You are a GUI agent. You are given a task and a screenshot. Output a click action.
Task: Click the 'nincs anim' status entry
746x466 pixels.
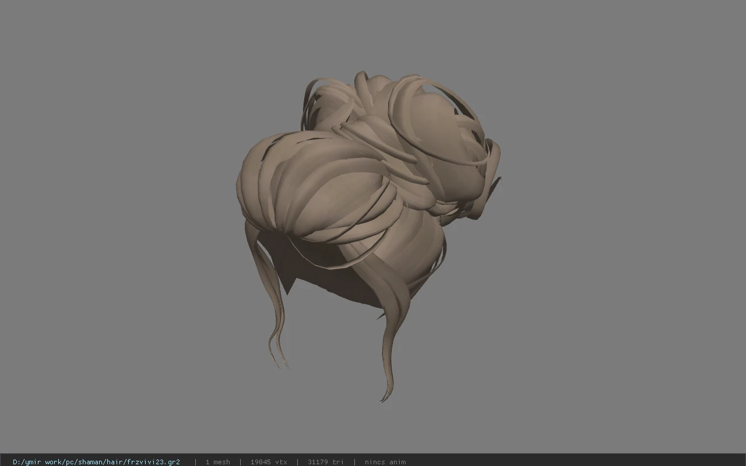click(385, 462)
